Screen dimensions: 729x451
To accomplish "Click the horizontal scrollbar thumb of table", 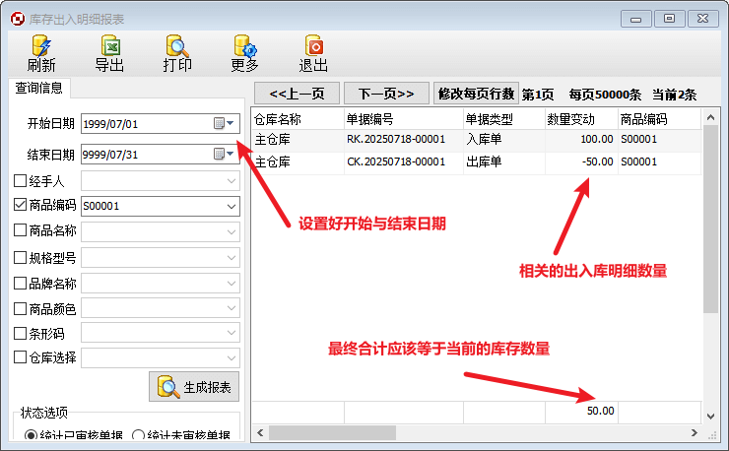I will [332, 433].
